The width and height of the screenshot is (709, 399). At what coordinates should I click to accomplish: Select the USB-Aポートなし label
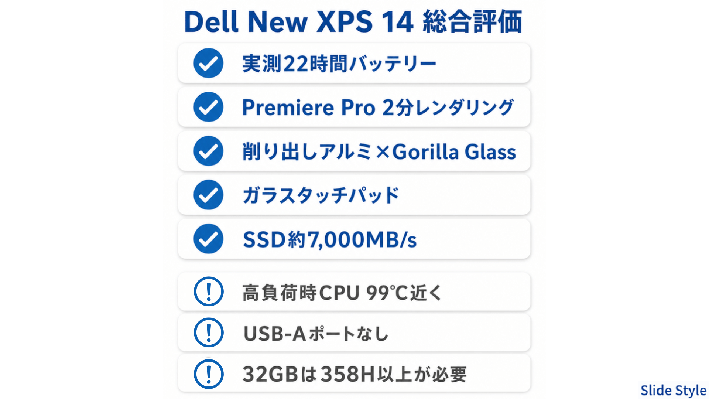coord(316,334)
